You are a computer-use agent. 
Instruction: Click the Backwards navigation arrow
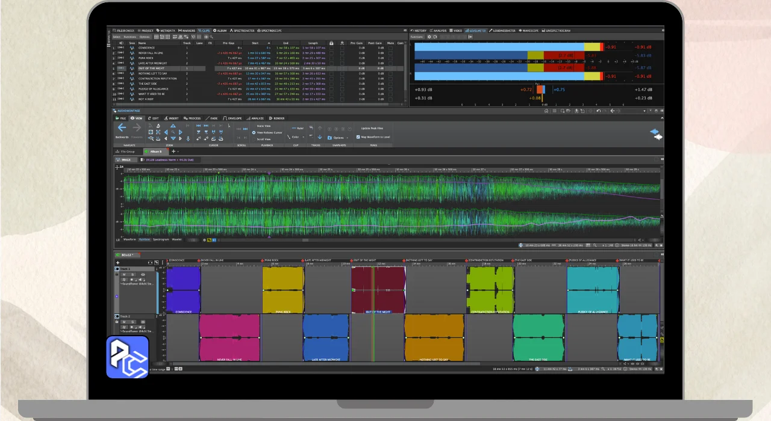[122, 128]
